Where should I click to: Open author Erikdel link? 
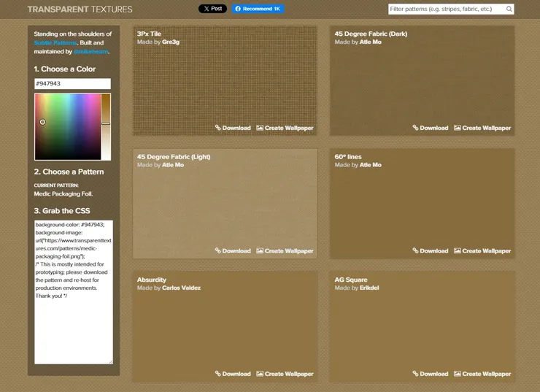pos(369,288)
